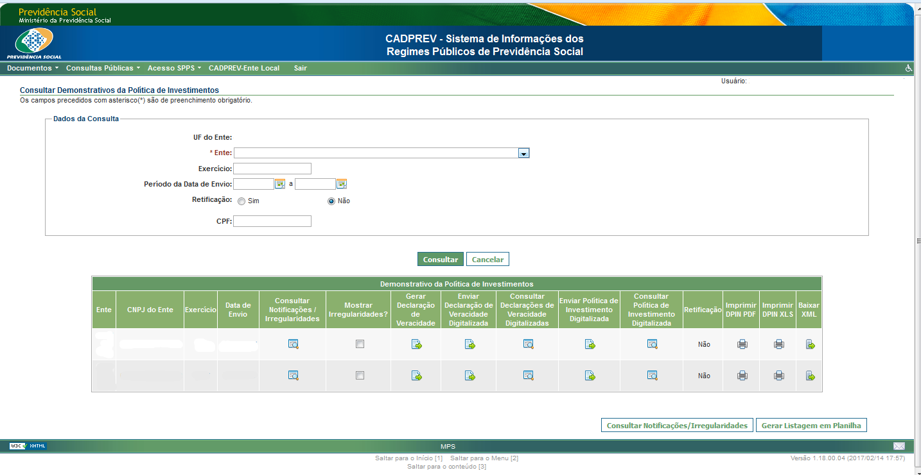Click into the Exercício input field
921x475 pixels.
point(272,169)
